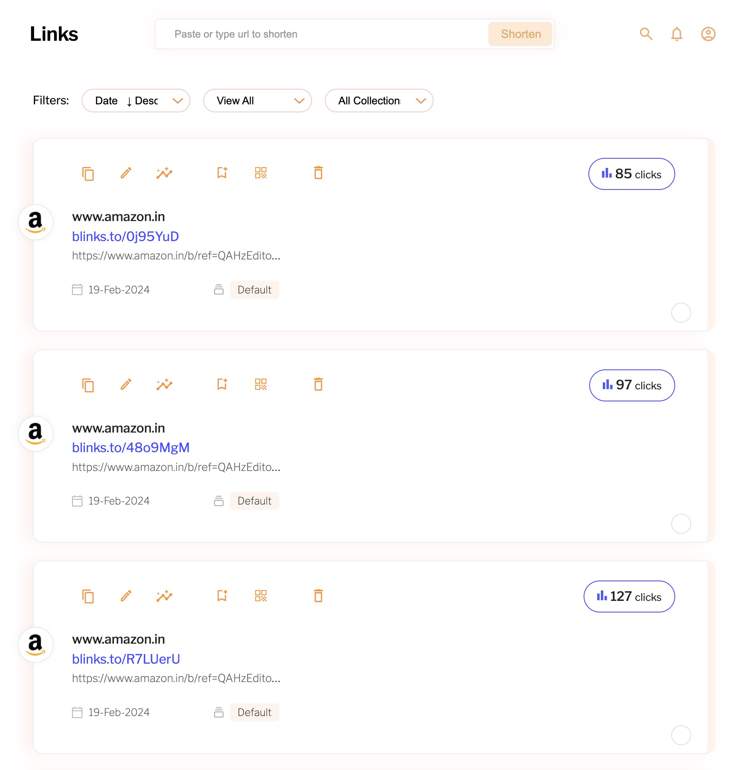Select the 97 clicks link card checkbox
The height and width of the screenshot is (770, 748).
(681, 524)
